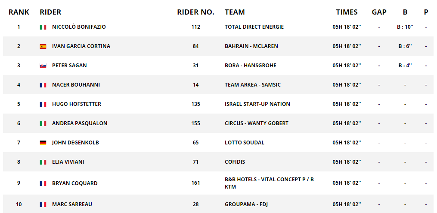Click the Italian flag beside Niccolò Bonifazio
This screenshot has width=437, height=213.
(x=43, y=27)
